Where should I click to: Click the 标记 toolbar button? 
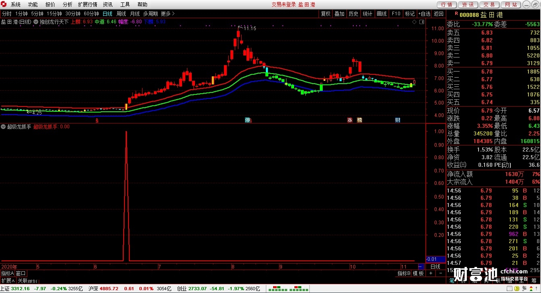click(410, 14)
